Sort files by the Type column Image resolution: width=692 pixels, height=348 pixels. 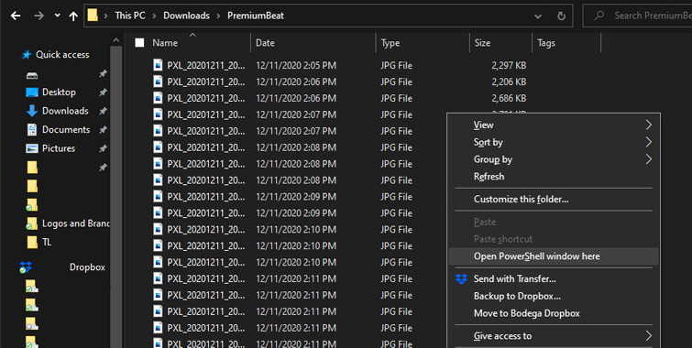coord(390,43)
